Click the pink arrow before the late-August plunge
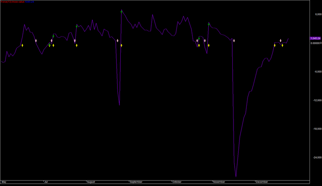 [x=118, y=41]
